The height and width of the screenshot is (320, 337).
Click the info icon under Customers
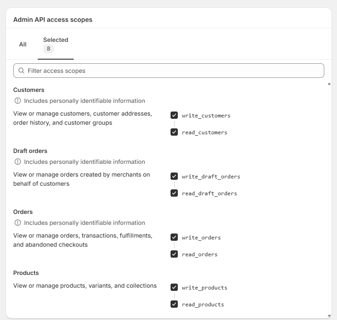coord(18,101)
